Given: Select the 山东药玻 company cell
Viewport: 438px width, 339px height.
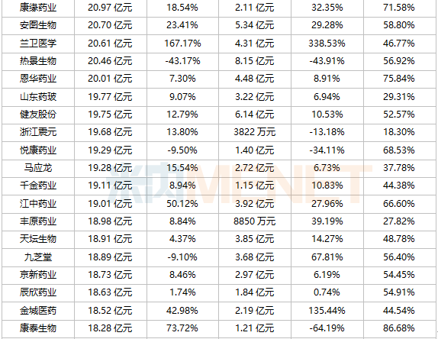Looking at the screenshot, I should [x=38, y=97].
